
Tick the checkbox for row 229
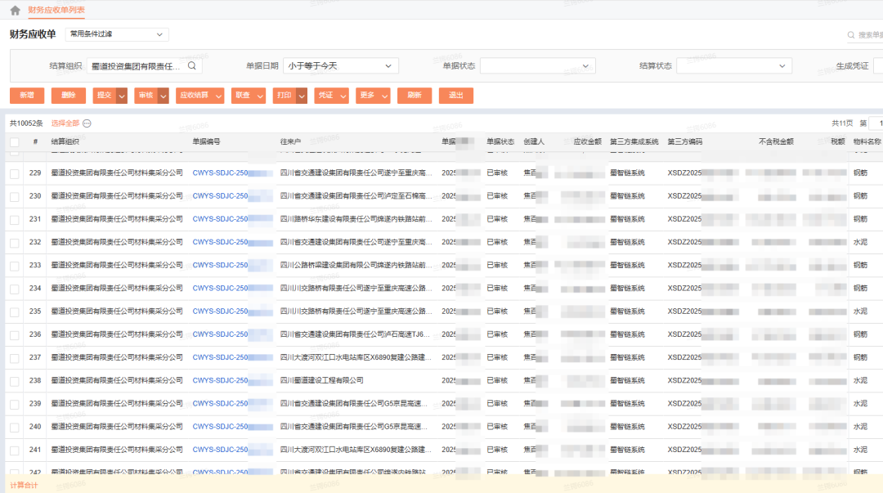pyautogui.click(x=15, y=173)
